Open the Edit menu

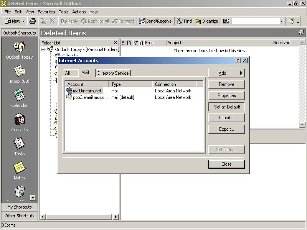(x=18, y=12)
